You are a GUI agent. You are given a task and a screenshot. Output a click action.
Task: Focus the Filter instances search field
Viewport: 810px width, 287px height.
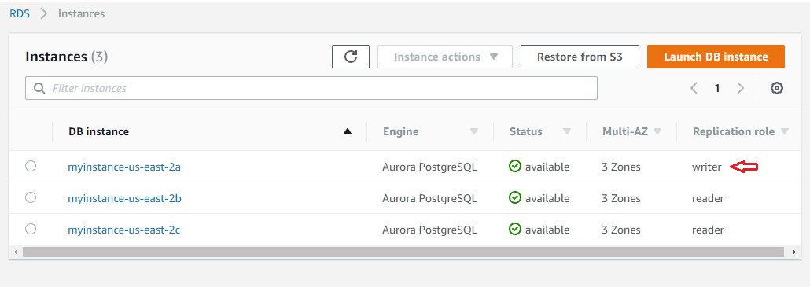(x=311, y=88)
